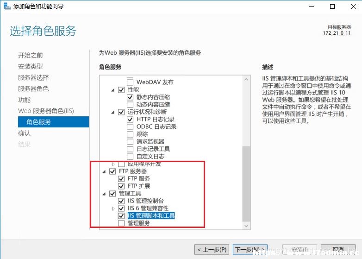Check the 管理服务 checkbox

tap(121, 223)
